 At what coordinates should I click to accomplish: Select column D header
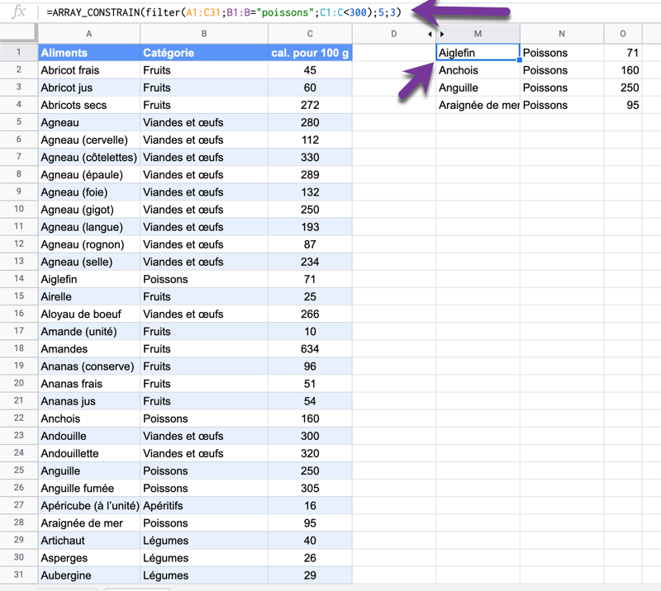pos(394,34)
